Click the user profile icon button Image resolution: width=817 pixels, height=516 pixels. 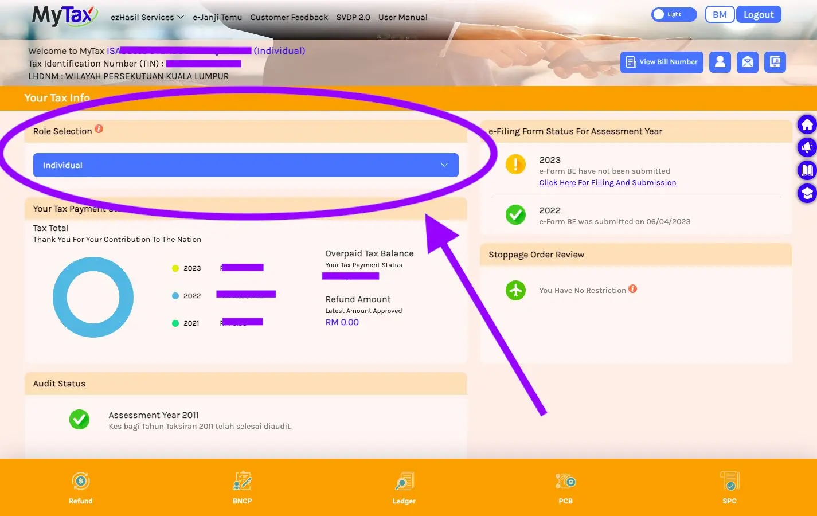coord(720,62)
